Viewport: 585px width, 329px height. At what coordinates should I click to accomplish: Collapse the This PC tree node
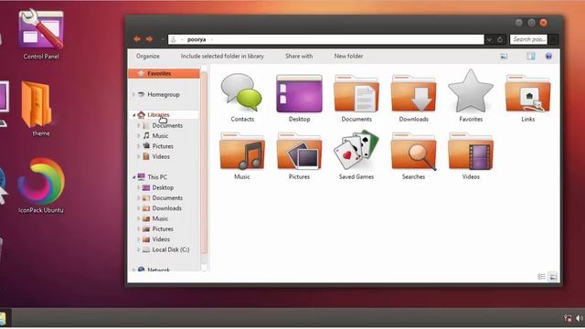(134, 177)
